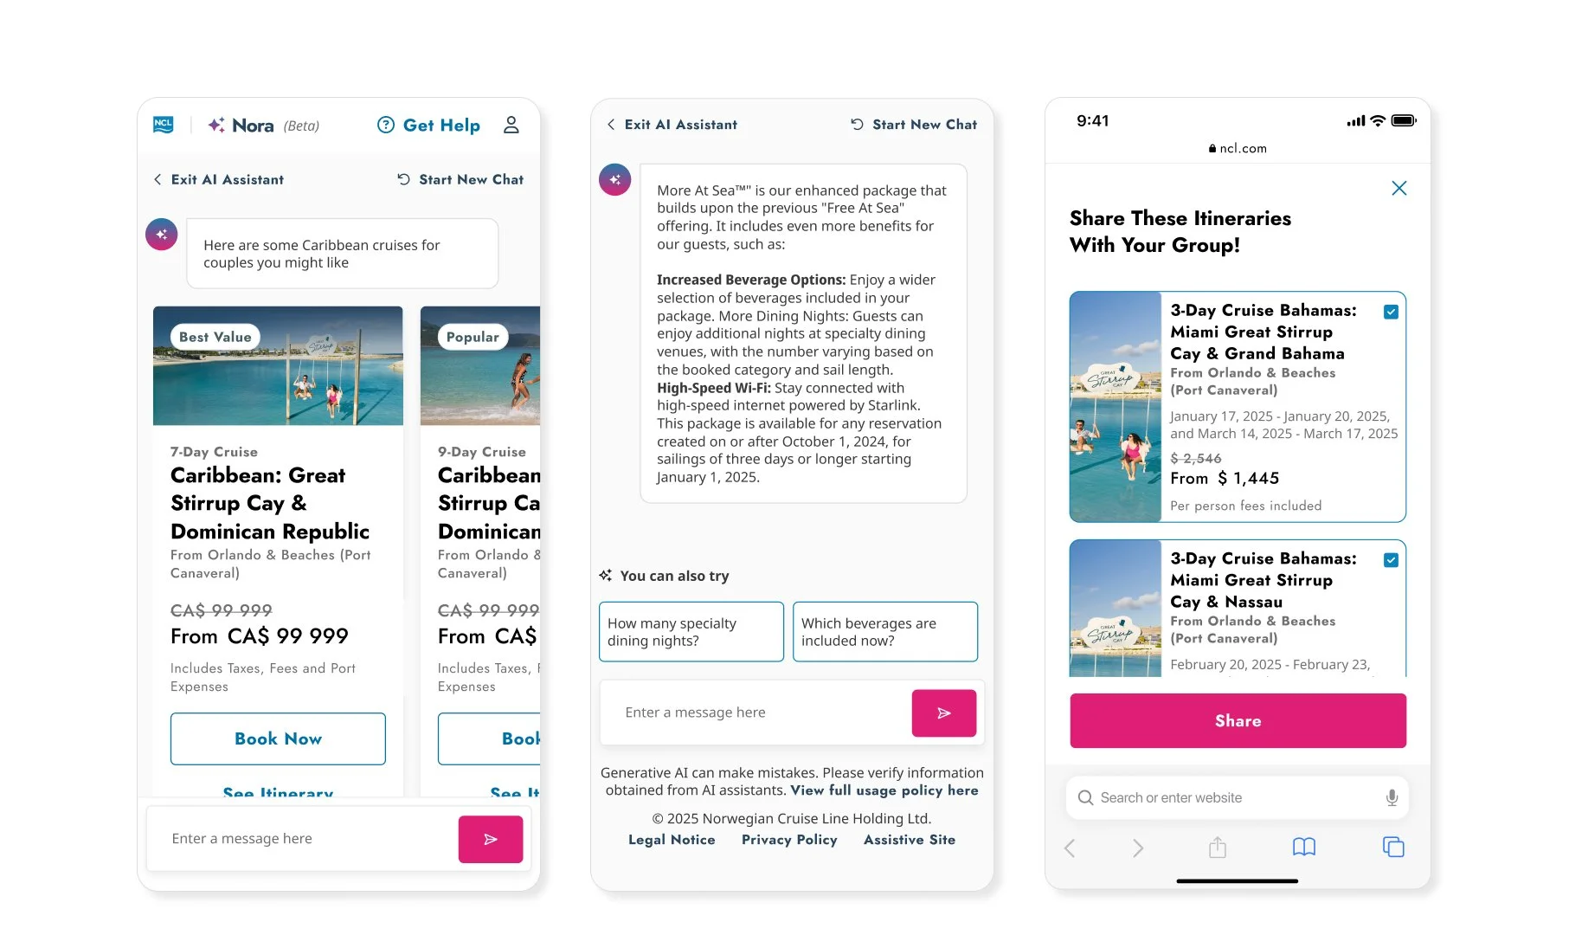Uncheck the Nassau cruise checkbox
Viewport: 1569px width, 935px height.
(1391, 560)
